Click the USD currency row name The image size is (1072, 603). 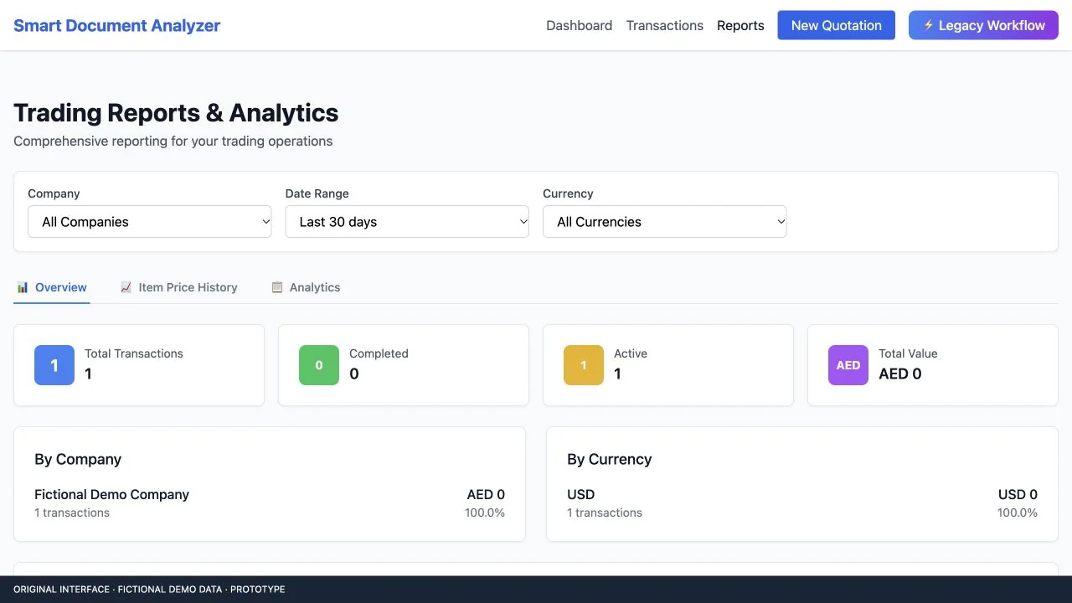(581, 494)
